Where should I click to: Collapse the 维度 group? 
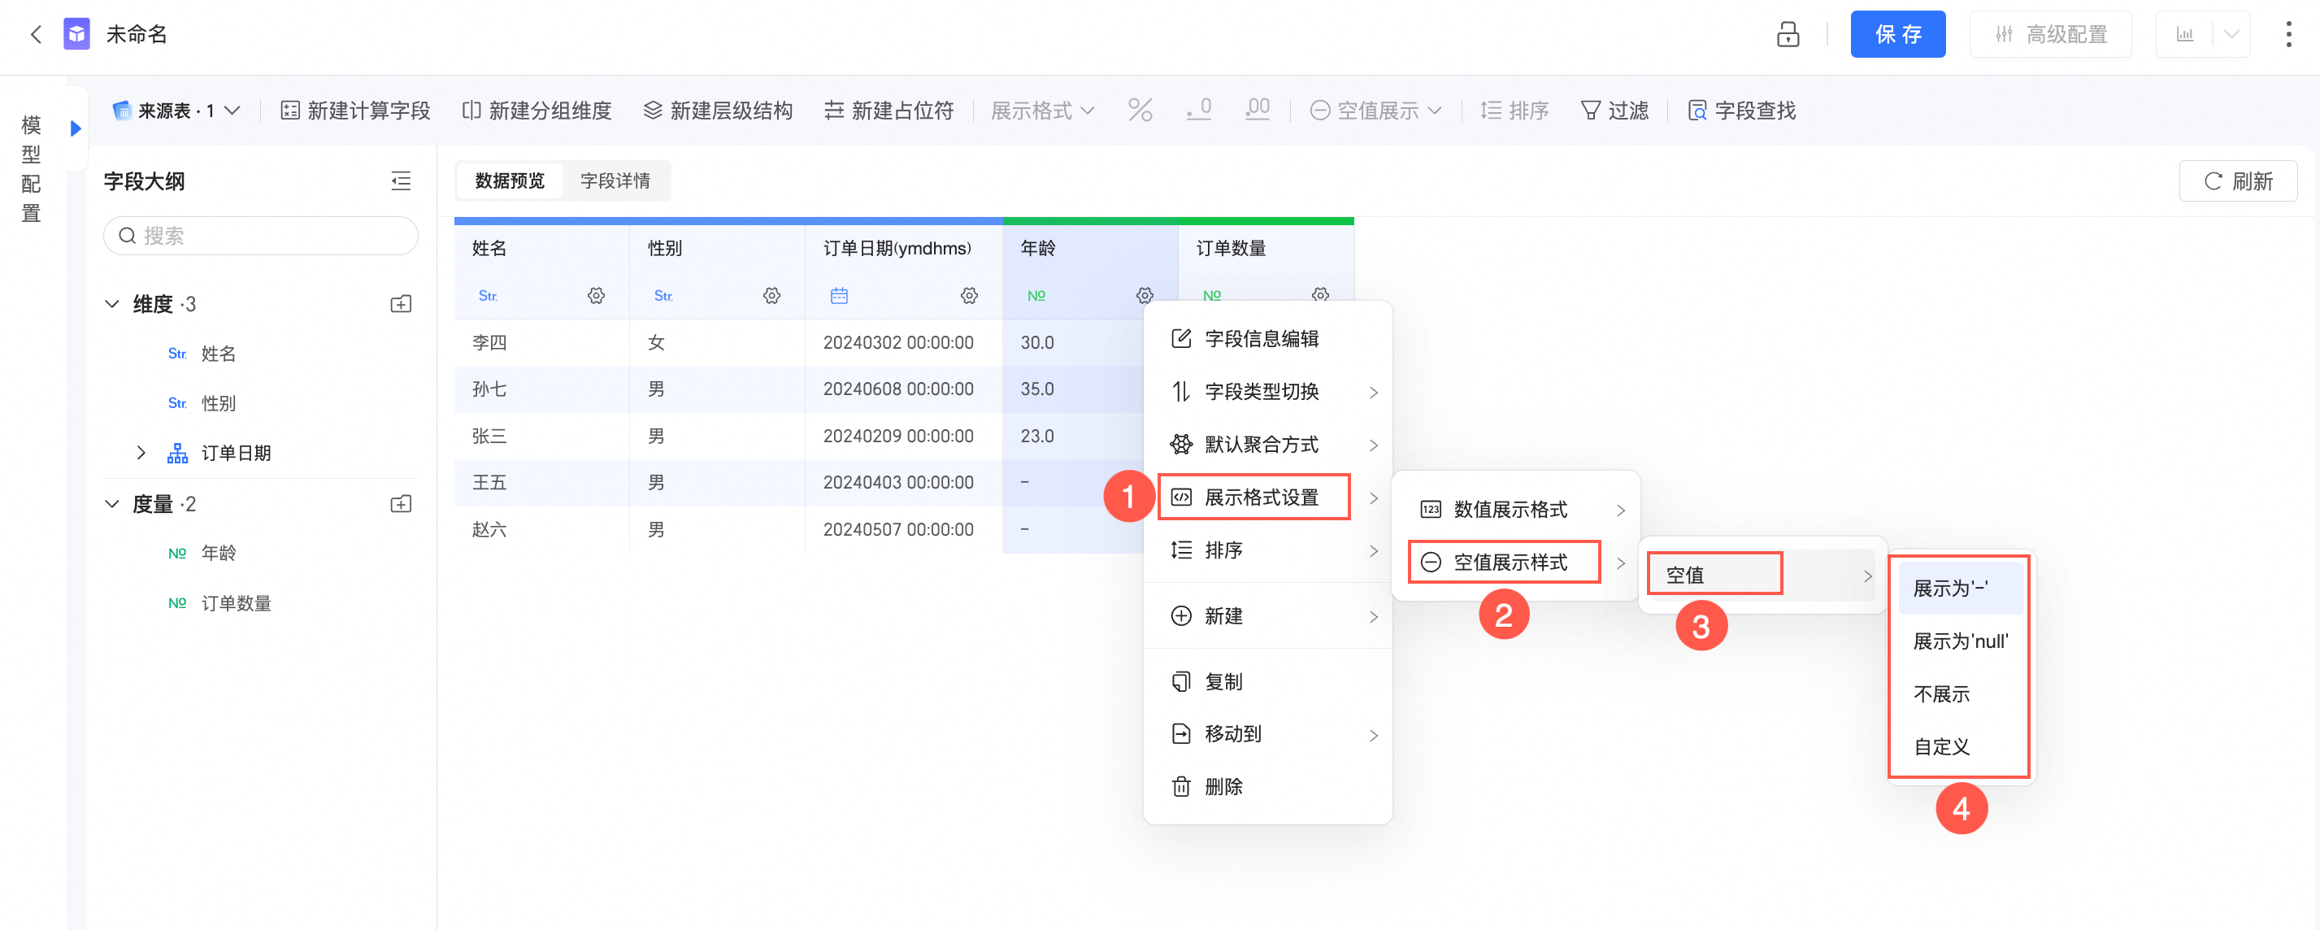pos(112,304)
